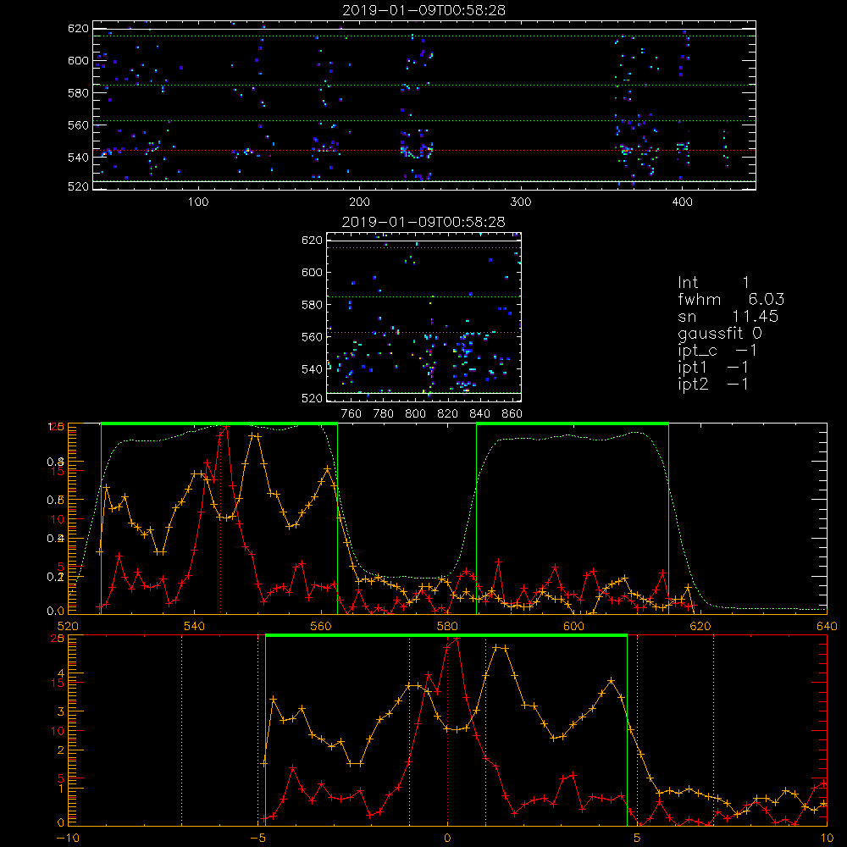Viewport: 847px width, 847px height.
Task: Click the 'ipt_c -1' readout line
Action: [x=717, y=352]
